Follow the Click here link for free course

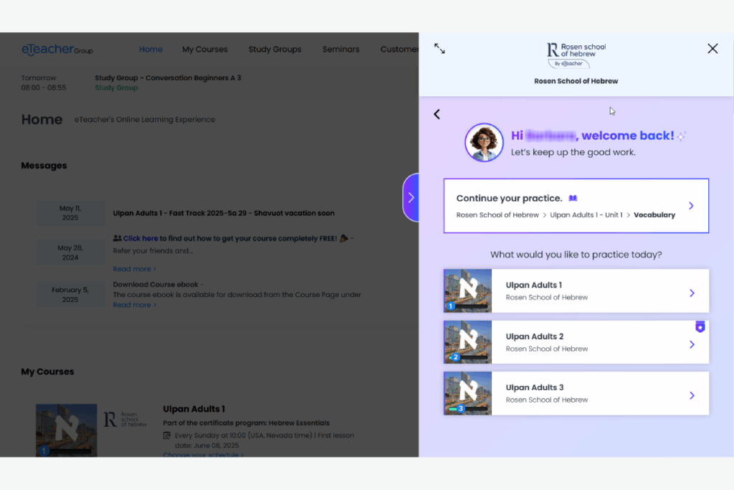tap(140, 238)
